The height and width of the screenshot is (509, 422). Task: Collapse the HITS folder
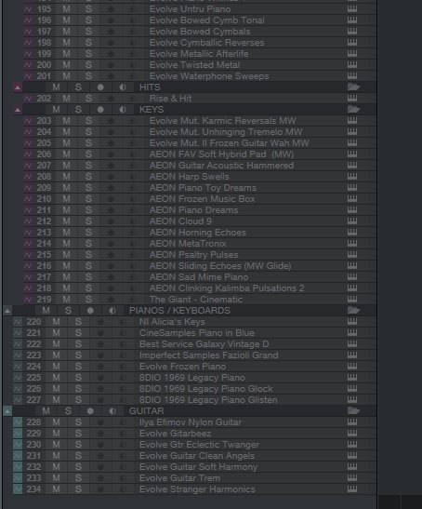click(18, 87)
